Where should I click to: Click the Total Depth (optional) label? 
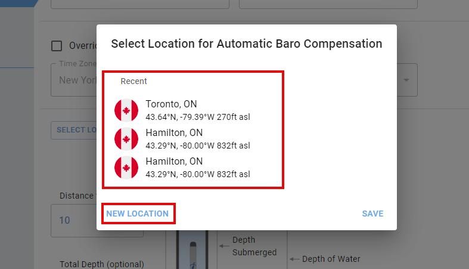(x=101, y=264)
